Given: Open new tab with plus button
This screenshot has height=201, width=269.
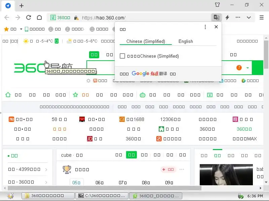Looking at the screenshot, I should point(22,6).
